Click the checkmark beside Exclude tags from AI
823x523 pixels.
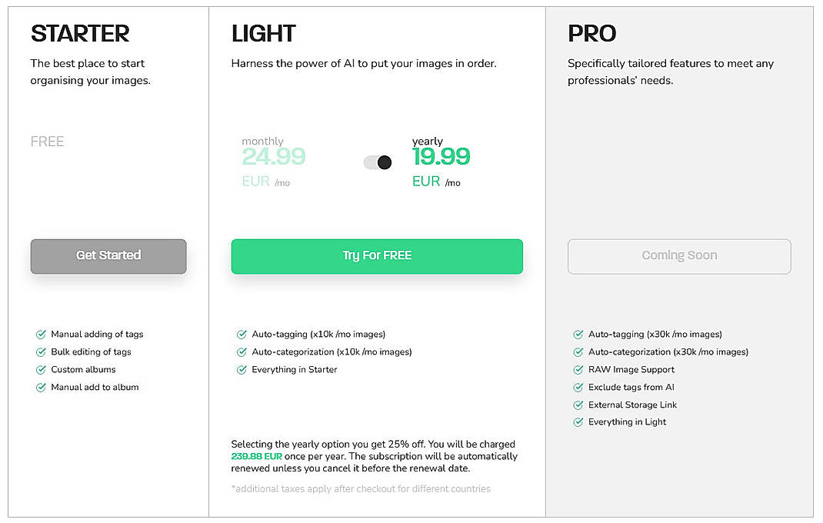(x=578, y=387)
